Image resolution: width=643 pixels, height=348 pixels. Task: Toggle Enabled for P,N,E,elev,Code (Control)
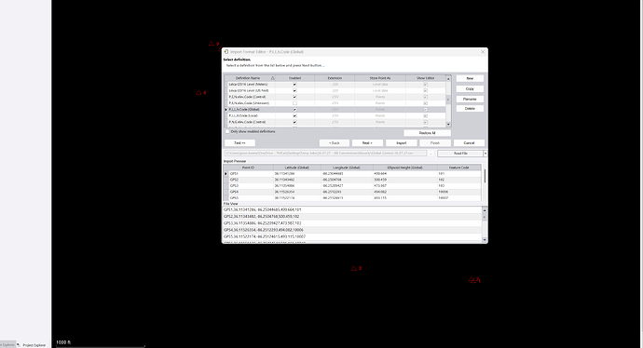point(294,122)
